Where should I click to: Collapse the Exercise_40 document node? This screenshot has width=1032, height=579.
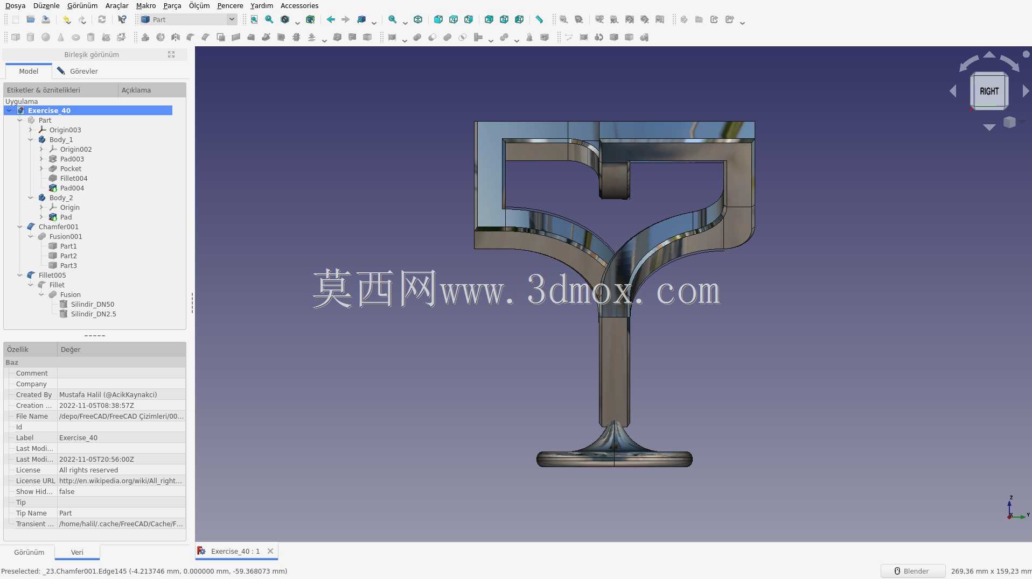[9, 110]
